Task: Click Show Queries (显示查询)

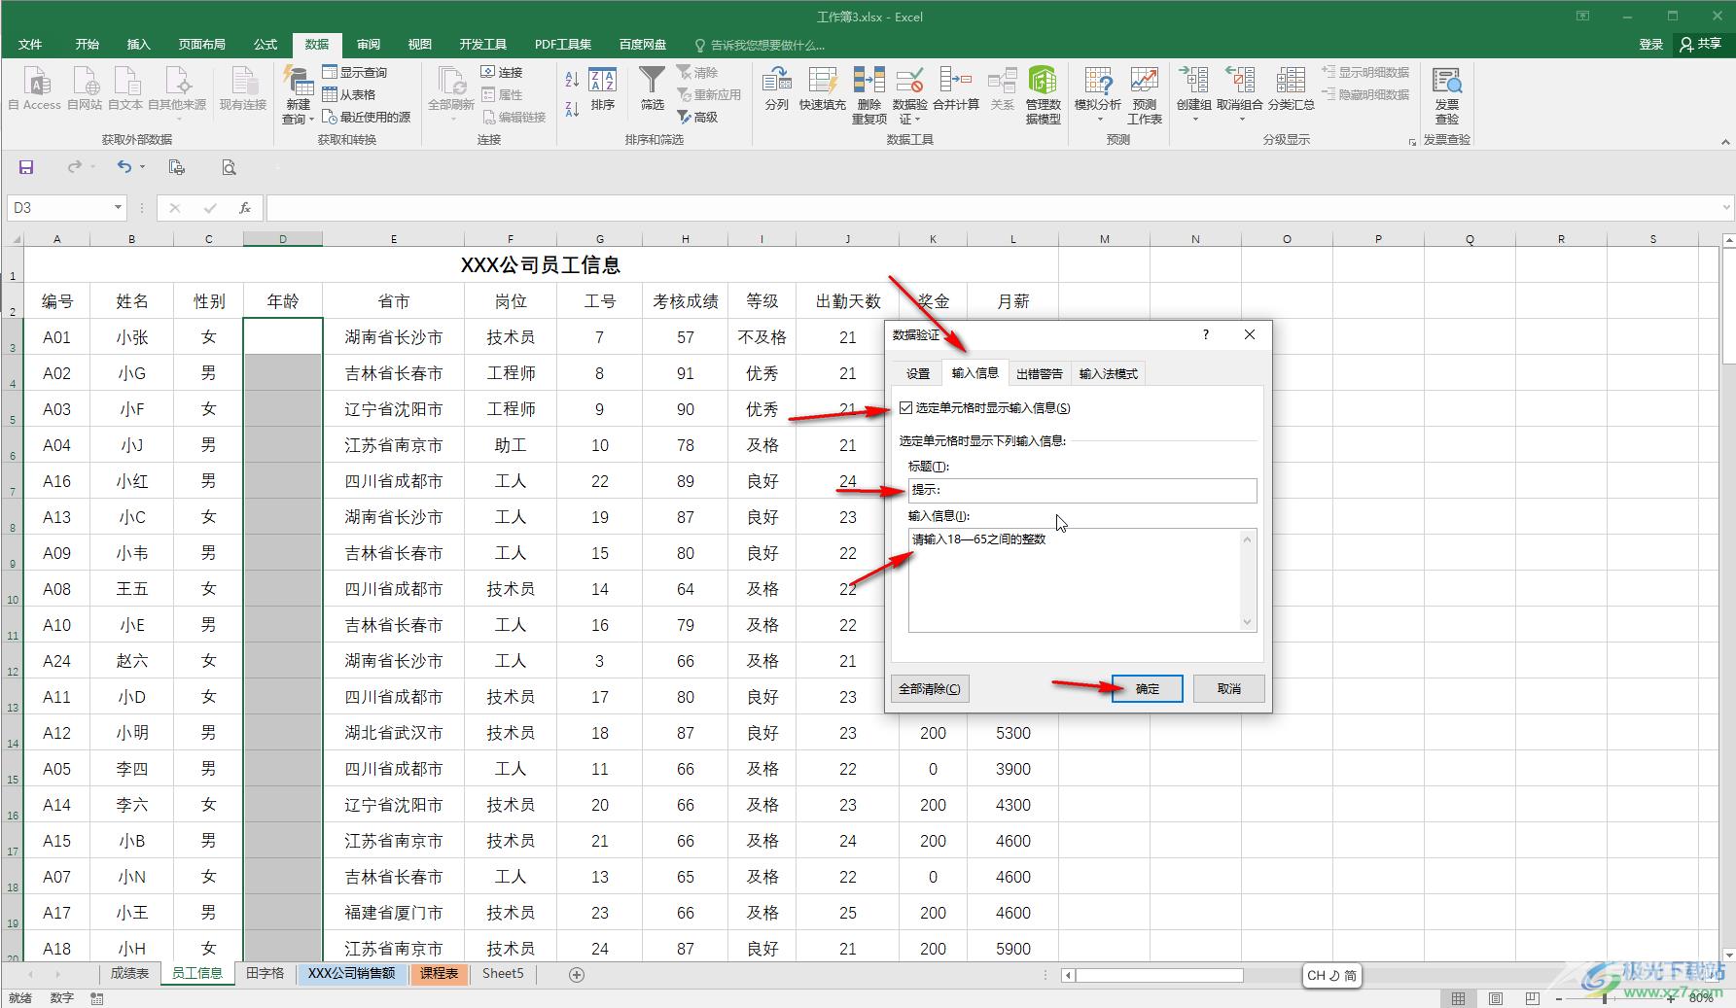Action: tap(355, 72)
